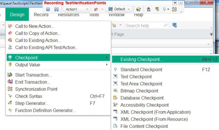This screenshot has height=130, width=219.
Task: Open the Window menu
Action: tap(116, 15)
